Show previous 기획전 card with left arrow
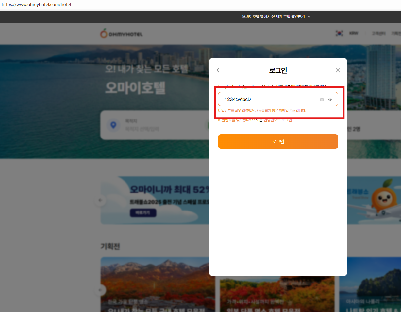Screen dimensions: 401x312 [x=100, y=290]
